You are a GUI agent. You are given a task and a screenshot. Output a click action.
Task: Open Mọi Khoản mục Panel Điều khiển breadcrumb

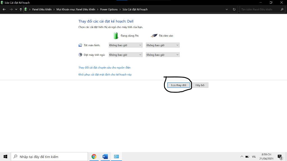tap(76, 9)
